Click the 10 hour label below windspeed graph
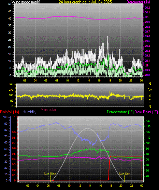 (x=67, y=80)
